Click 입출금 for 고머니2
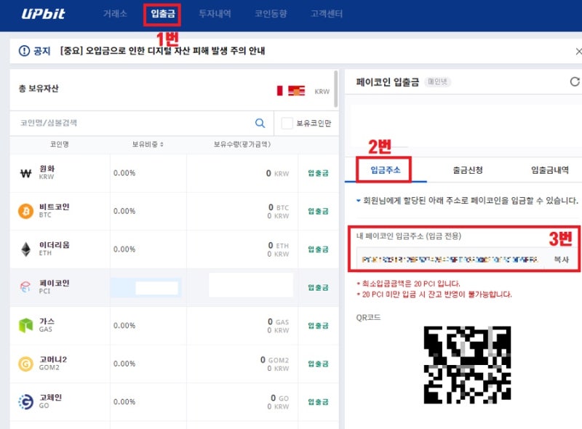582x429 pixels. [318, 364]
